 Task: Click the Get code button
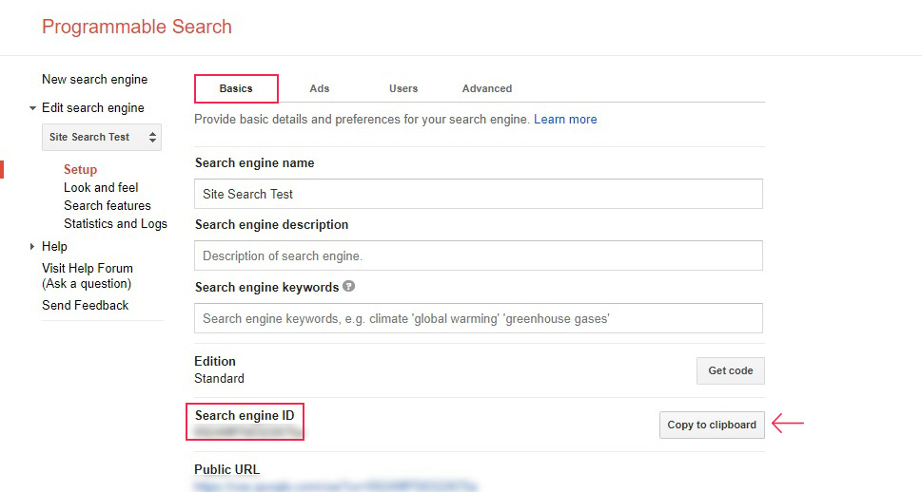tap(731, 370)
